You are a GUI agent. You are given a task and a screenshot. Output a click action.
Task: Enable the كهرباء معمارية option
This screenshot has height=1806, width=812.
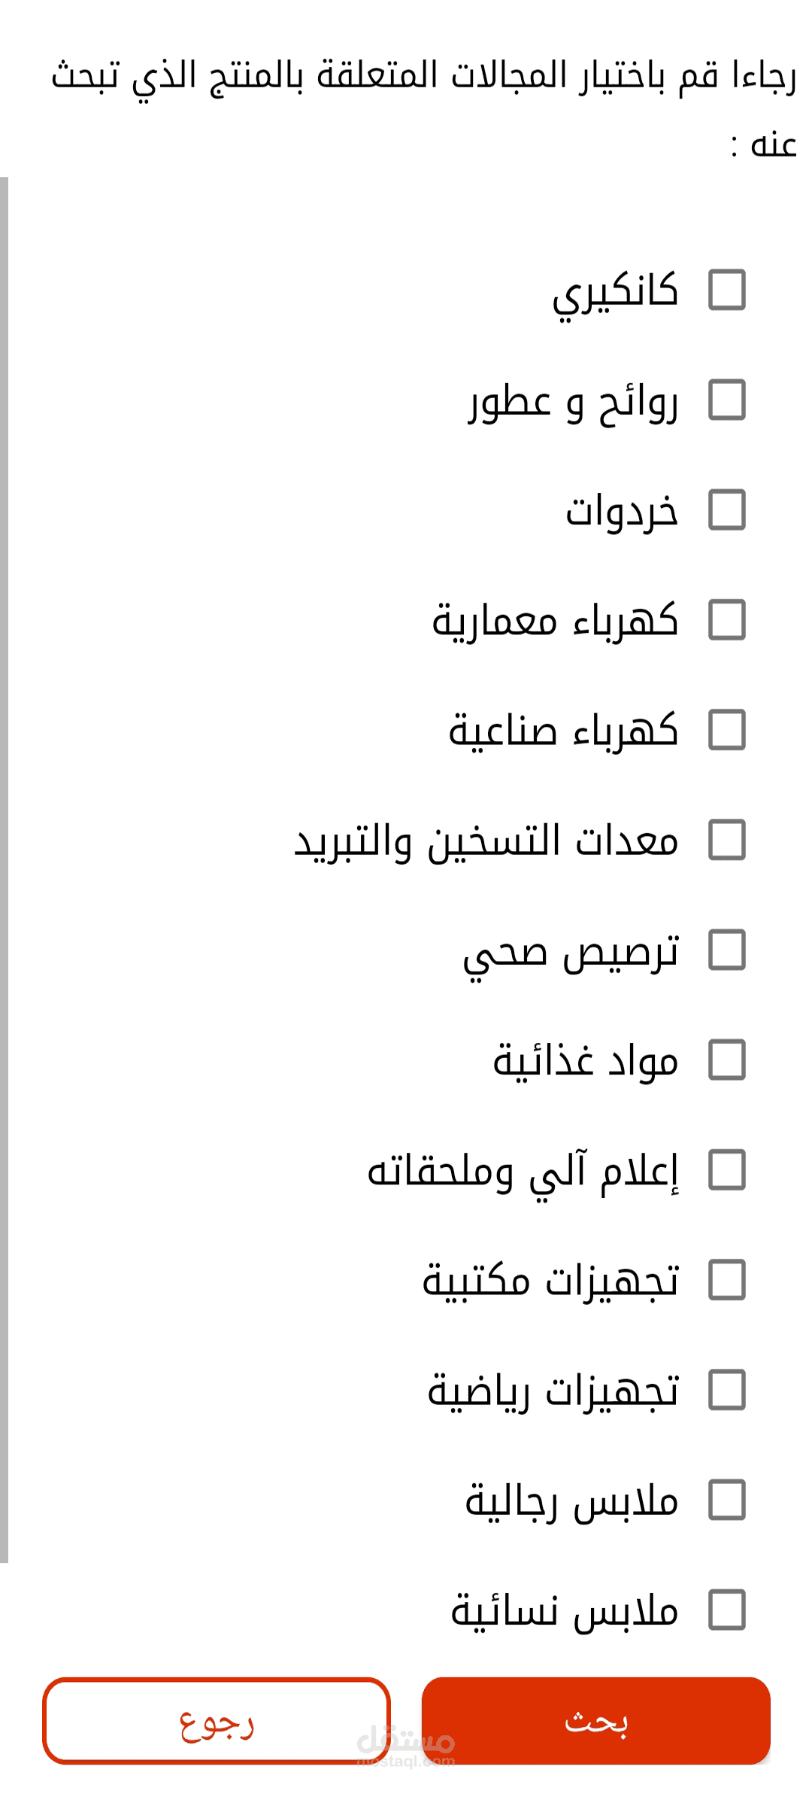[726, 620]
